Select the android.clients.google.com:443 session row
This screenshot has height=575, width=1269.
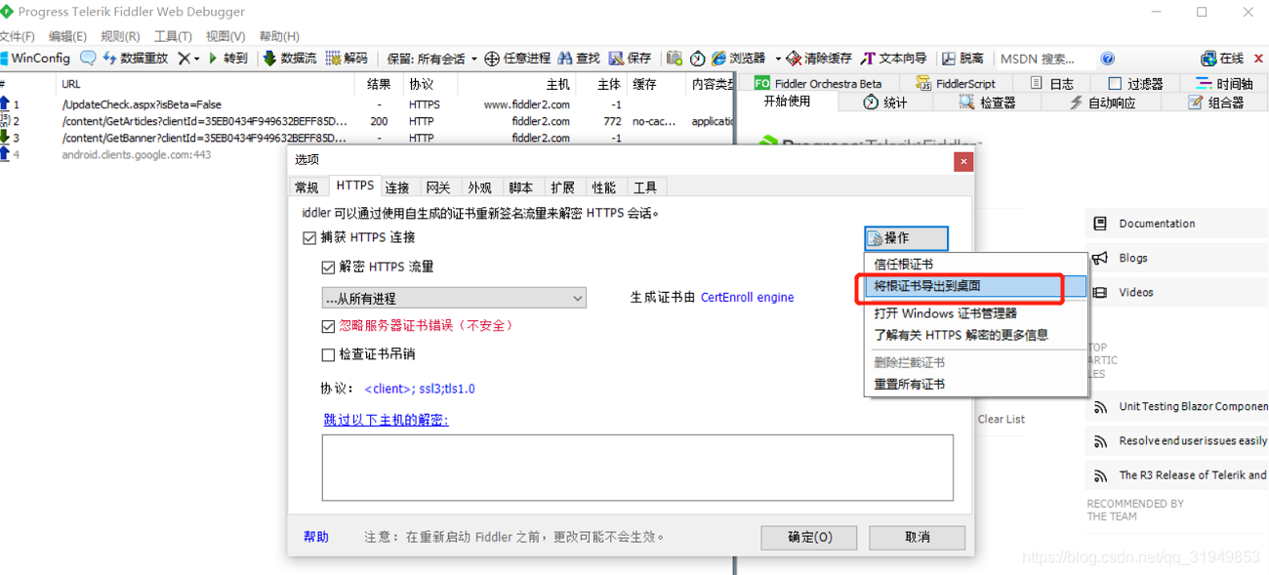pos(144,154)
